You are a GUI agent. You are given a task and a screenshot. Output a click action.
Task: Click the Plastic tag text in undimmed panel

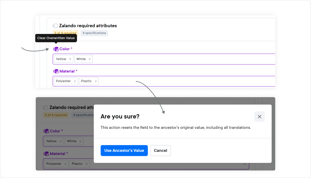[x=86, y=81]
